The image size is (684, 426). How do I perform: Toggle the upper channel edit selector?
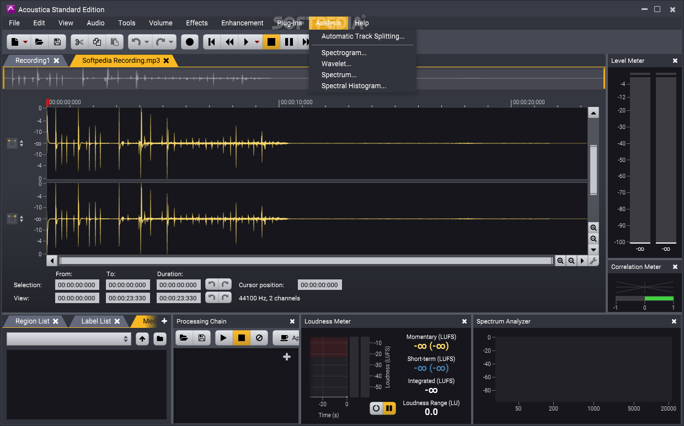12,143
